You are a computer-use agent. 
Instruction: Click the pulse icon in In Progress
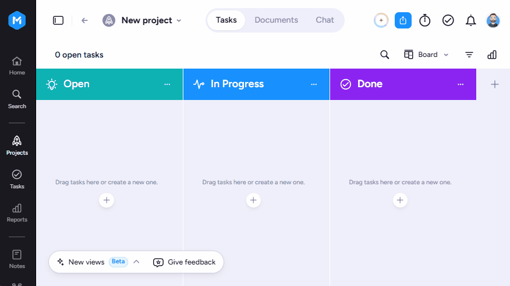tap(199, 84)
